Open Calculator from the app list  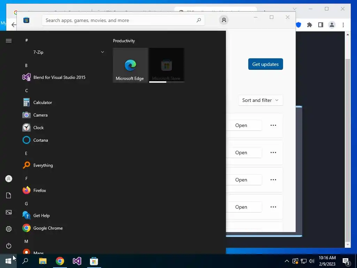coord(37,103)
